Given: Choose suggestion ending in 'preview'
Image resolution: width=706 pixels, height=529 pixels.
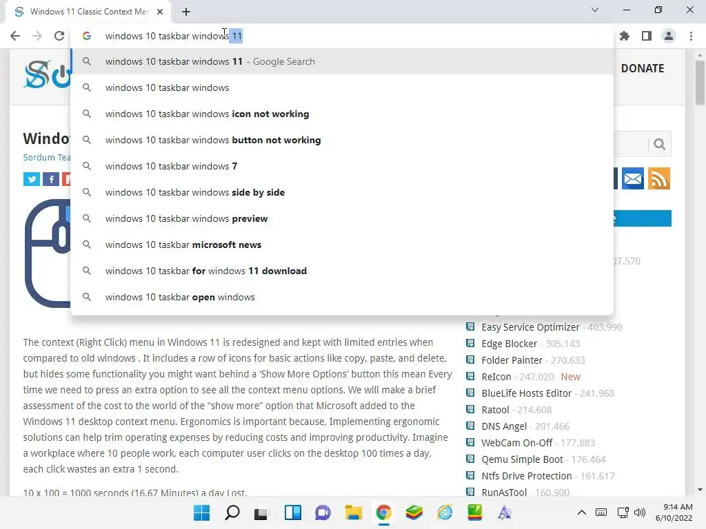Looking at the screenshot, I should (342, 218).
